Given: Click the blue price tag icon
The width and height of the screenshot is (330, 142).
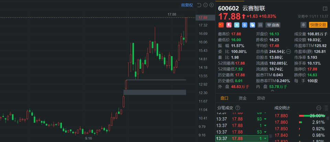Looking at the screenshot, I should pyautogui.click(x=252, y=25).
